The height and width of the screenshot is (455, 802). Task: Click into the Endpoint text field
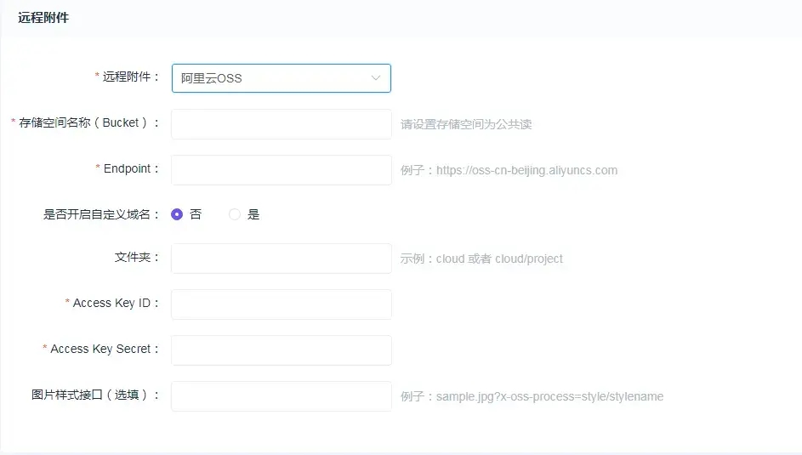point(281,170)
